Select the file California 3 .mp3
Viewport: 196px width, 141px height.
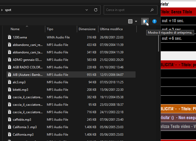tap(25, 127)
